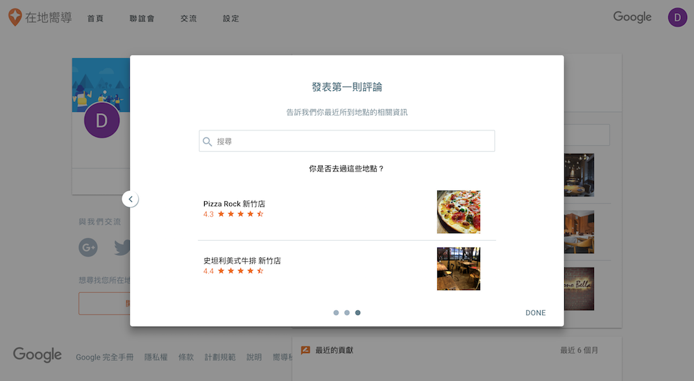Click the Local Guides pin logo
Screen dimensions: 694x381
pyautogui.click(x=15, y=17)
